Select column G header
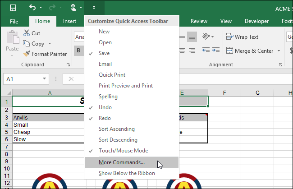 (257, 93)
